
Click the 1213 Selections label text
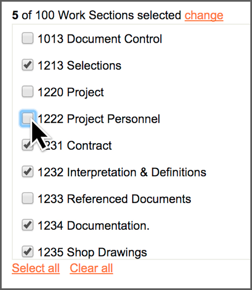point(79,66)
